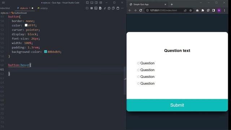
Task: Click the 'display: block;' code line
Action: (25, 34)
